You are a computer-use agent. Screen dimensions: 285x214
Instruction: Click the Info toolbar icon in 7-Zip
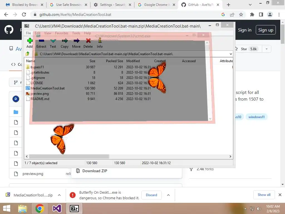[100, 43]
